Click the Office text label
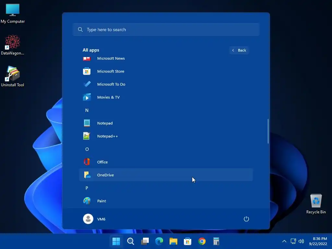The image size is (332, 249). 102,162
